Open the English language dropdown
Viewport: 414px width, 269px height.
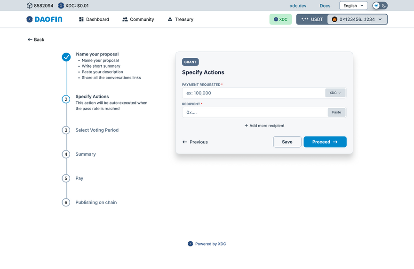pos(353,6)
